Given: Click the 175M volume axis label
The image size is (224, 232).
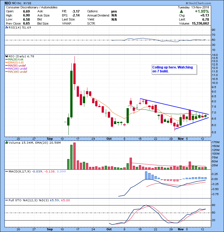Looking at the screenshot, I should pyautogui.click(x=216, y=142).
